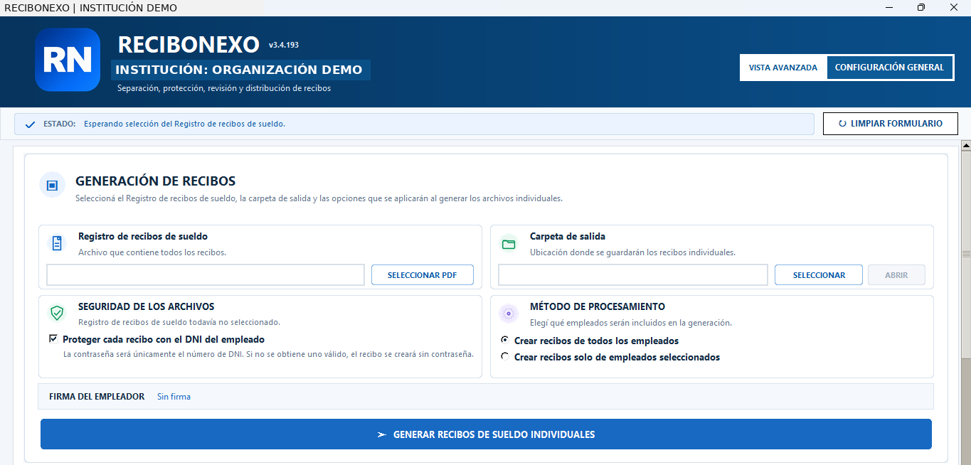Click the document icon beside Registro de recibos
Image resolution: width=971 pixels, height=465 pixels.
(x=57, y=243)
